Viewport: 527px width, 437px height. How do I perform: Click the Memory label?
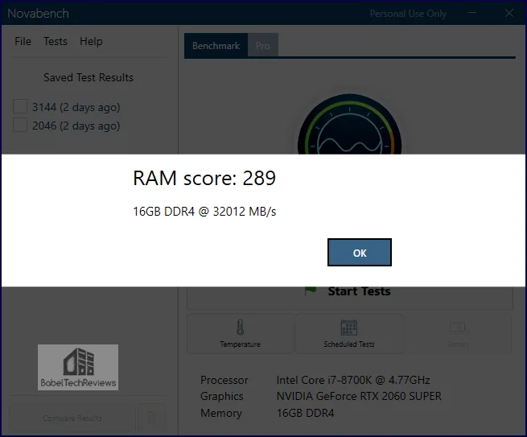[x=221, y=413]
